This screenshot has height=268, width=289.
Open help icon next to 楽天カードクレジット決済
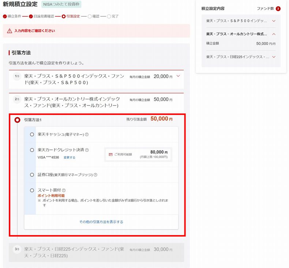point(87,150)
